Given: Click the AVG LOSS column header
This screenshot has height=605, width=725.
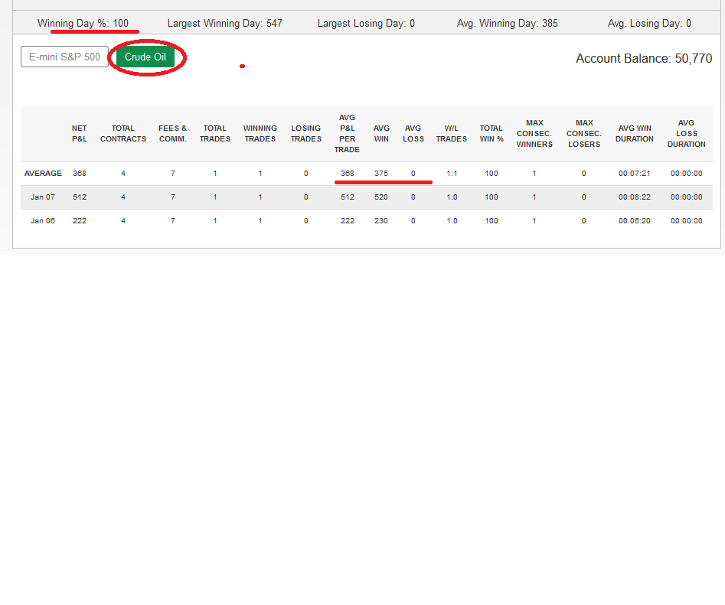Looking at the screenshot, I should click(x=413, y=134).
